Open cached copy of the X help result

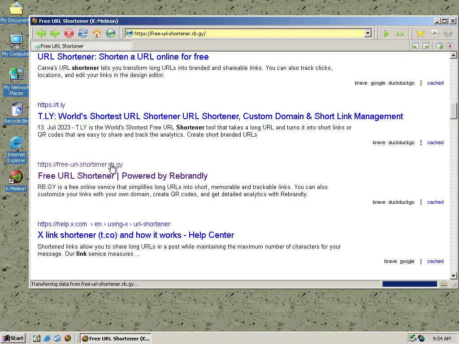pyautogui.click(x=435, y=262)
